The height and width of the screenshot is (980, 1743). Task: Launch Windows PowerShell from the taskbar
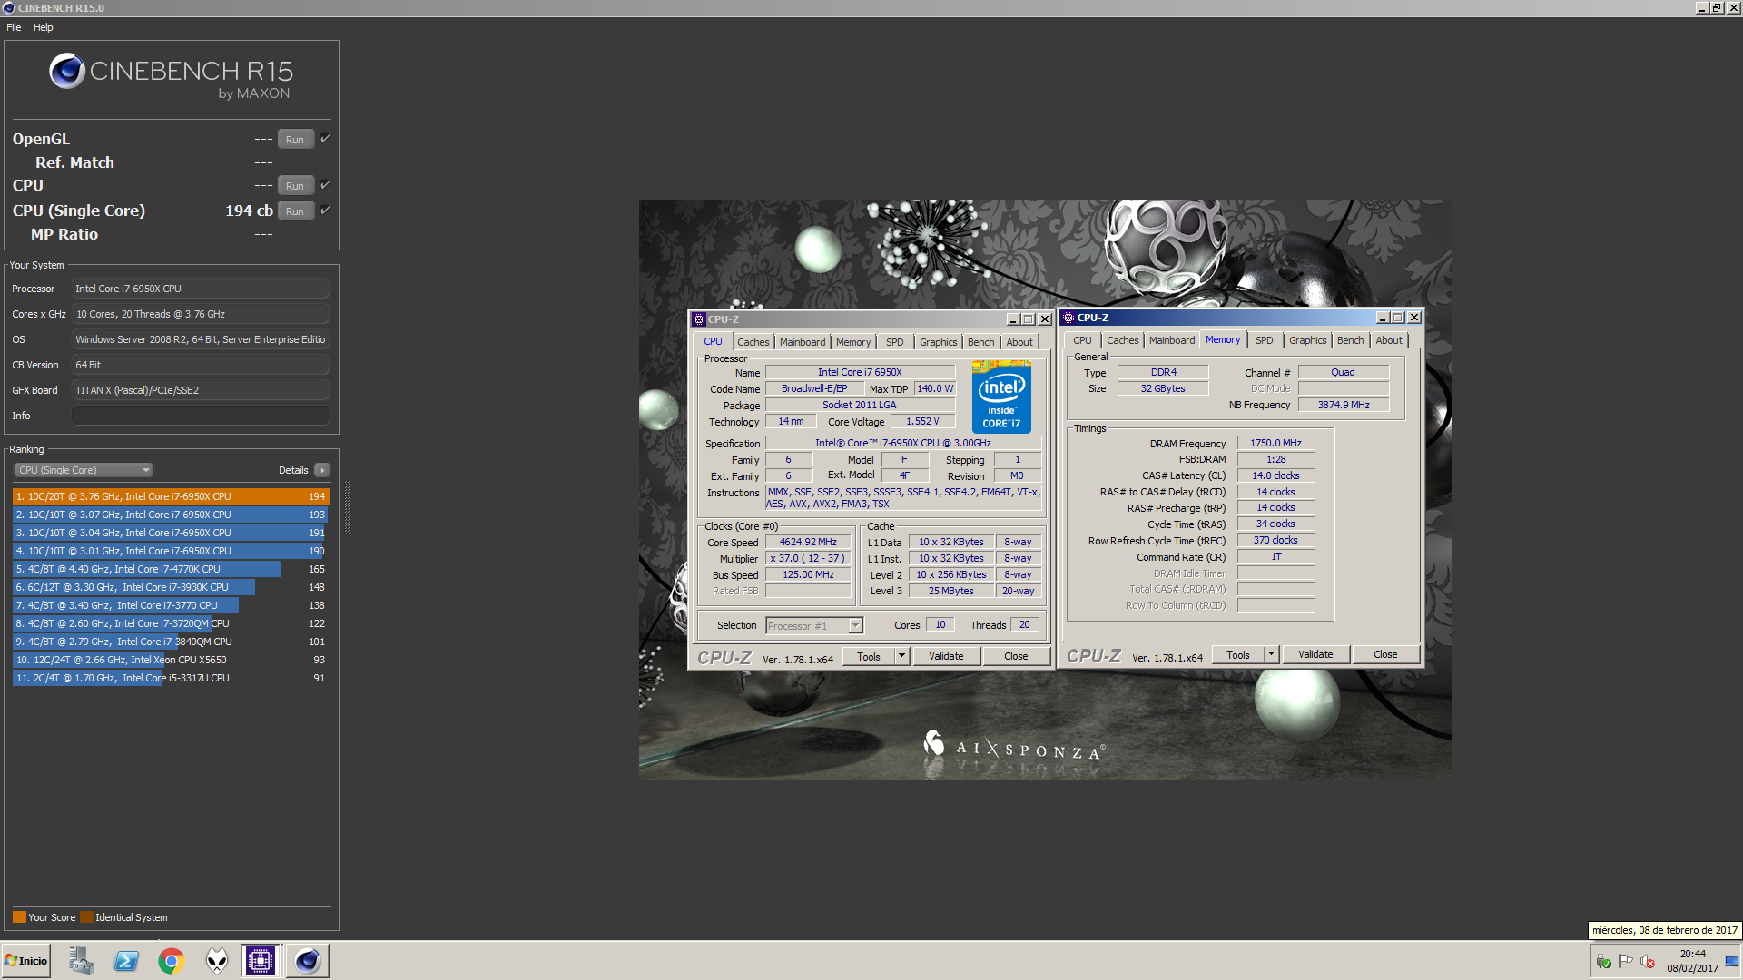coord(126,960)
